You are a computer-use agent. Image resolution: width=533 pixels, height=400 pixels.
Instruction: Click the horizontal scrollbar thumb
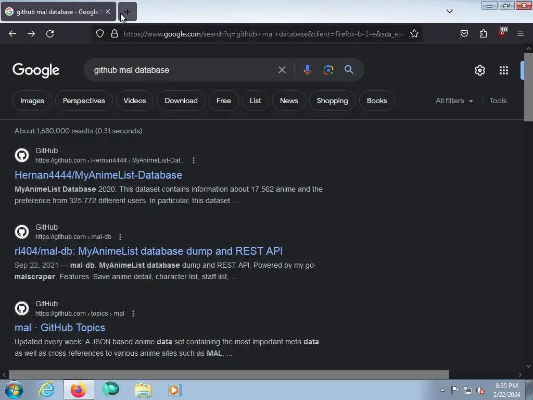coord(229,374)
